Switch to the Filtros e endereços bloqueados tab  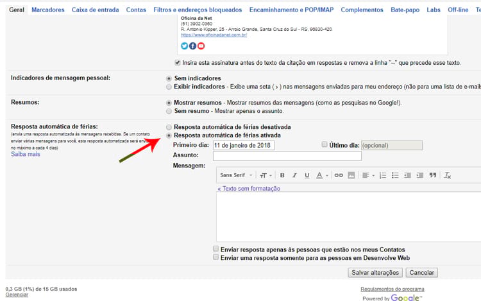[x=198, y=10]
